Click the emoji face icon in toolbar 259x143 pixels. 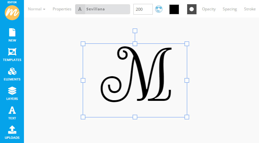tap(159, 9)
